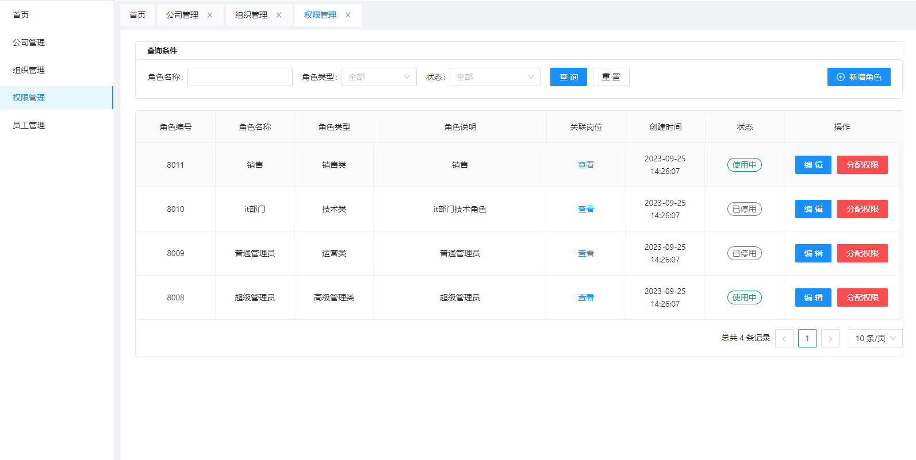Click role number 8010 cell

coord(176,209)
